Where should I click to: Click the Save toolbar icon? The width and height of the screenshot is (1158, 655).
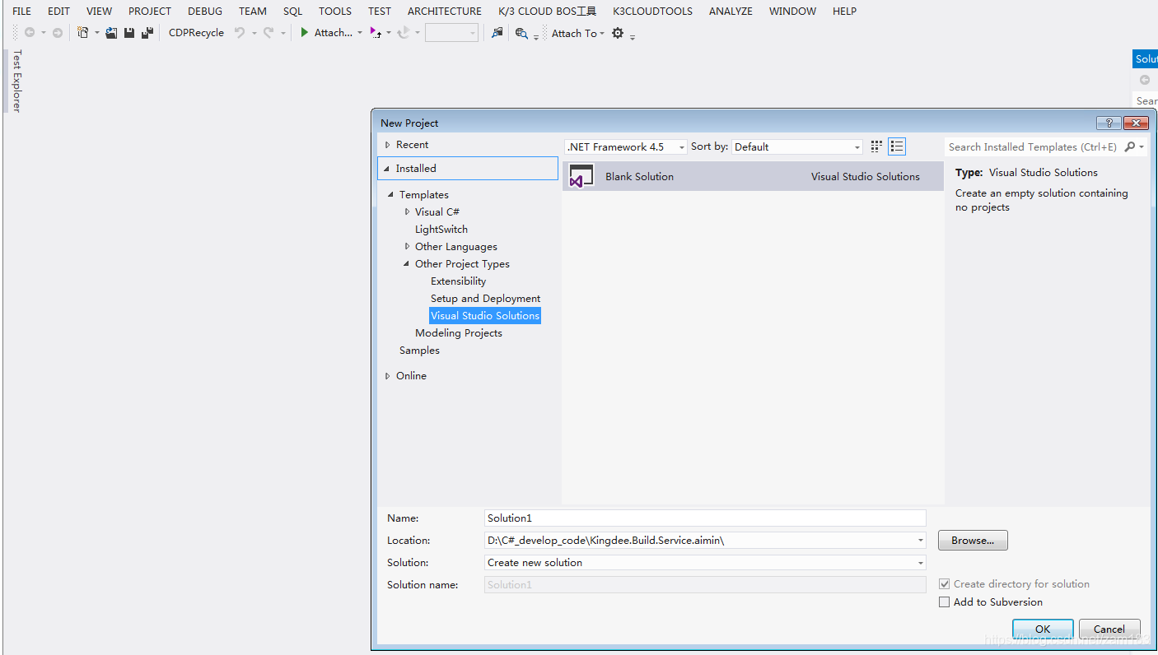[x=129, y=33]
